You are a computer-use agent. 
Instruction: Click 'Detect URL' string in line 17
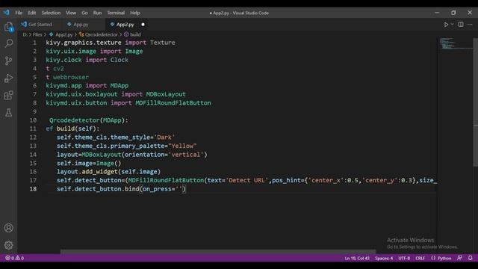click(x=247, y=180)
